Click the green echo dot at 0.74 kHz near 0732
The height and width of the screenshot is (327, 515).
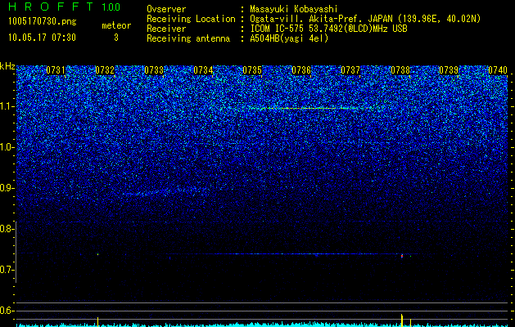click(98, 254)
